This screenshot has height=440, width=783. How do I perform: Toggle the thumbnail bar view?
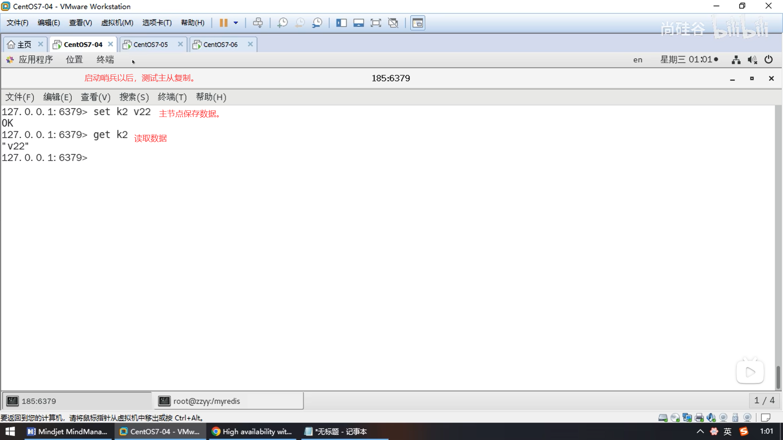coord(358,23)
